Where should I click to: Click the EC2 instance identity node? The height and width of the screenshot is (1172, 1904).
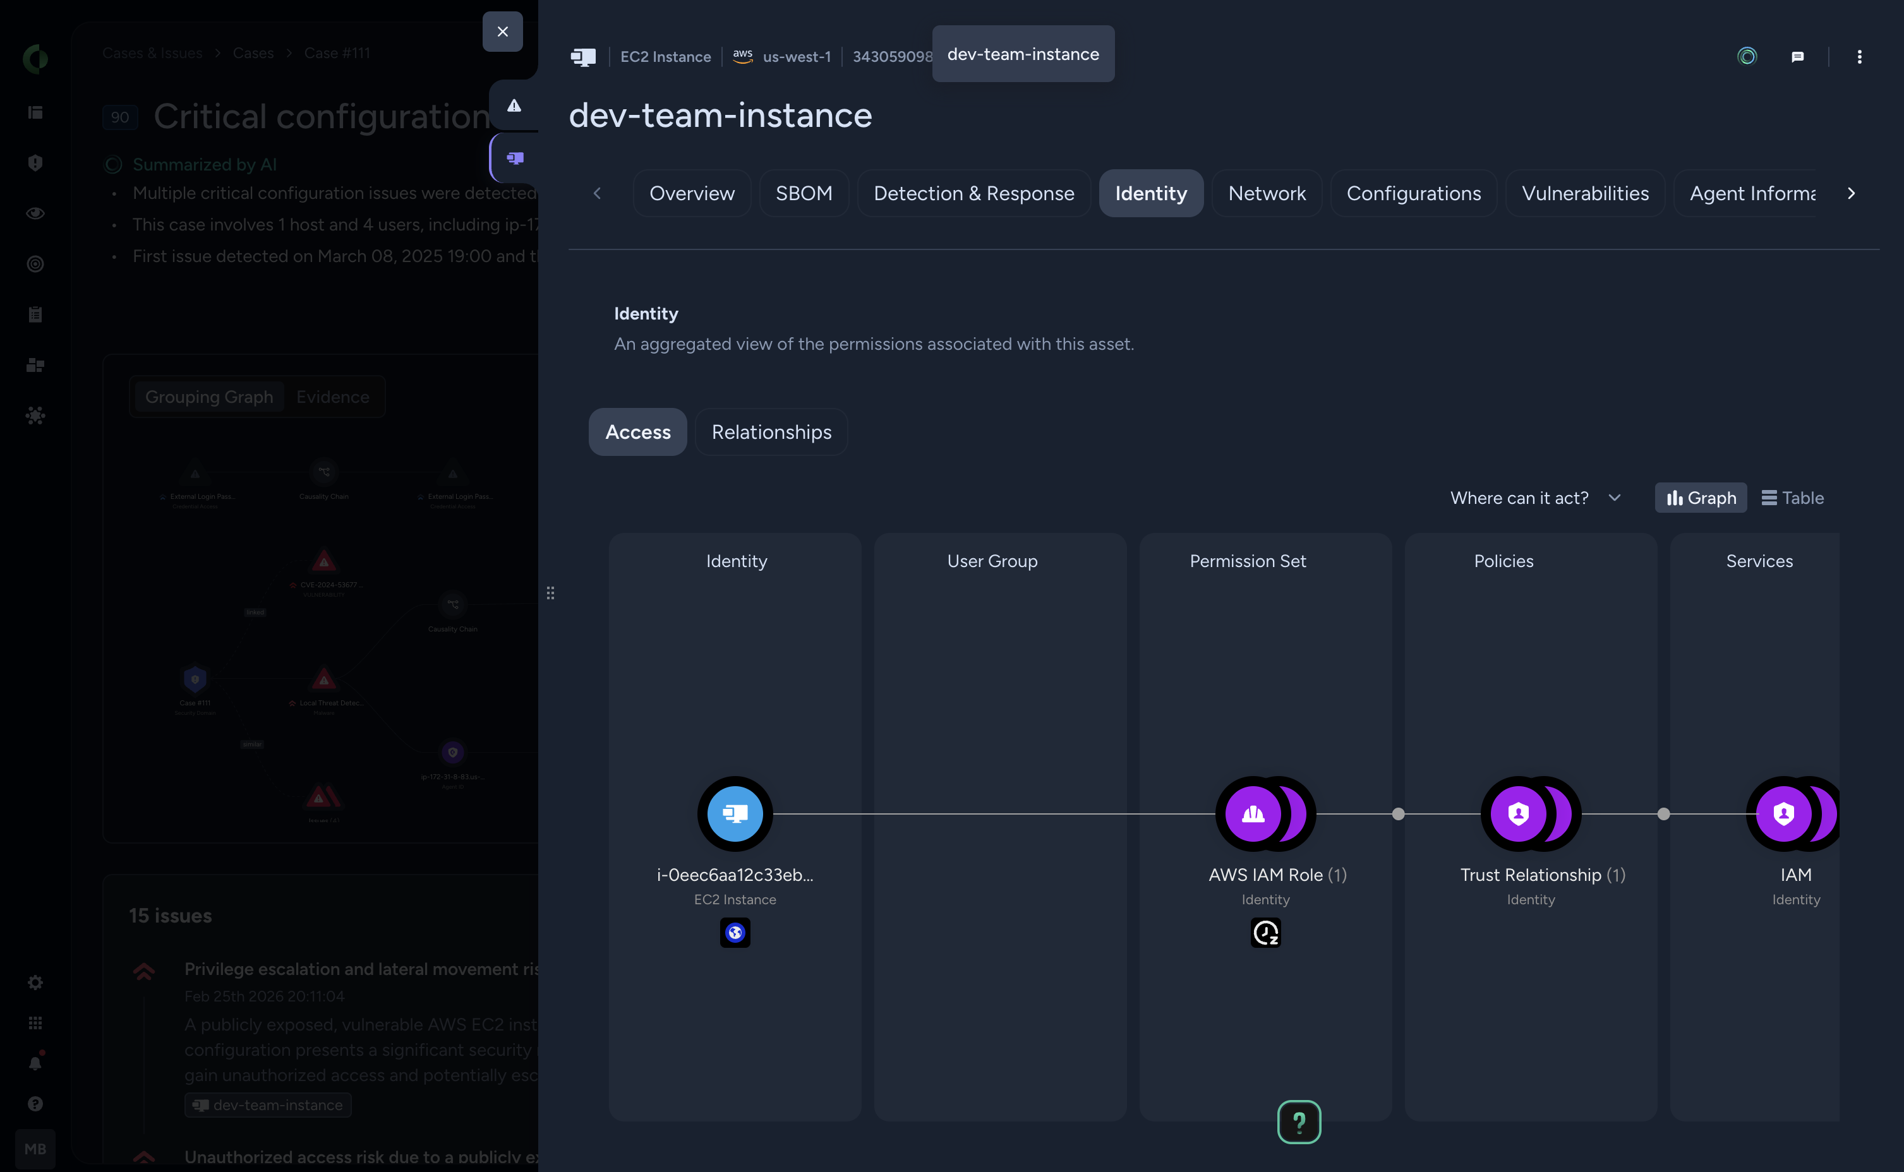coord(734,813)
